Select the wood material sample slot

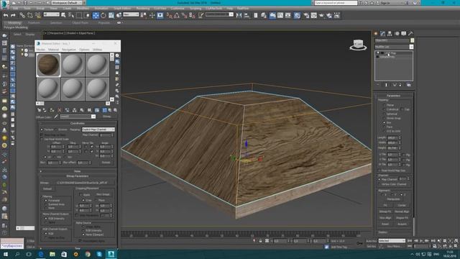point(48,65)
